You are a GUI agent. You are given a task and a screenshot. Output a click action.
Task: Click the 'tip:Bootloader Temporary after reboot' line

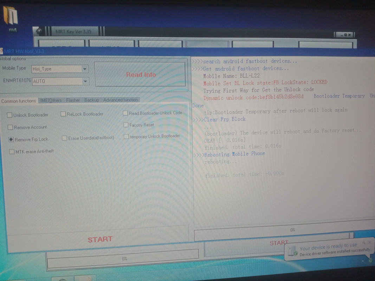click(276, 111)
